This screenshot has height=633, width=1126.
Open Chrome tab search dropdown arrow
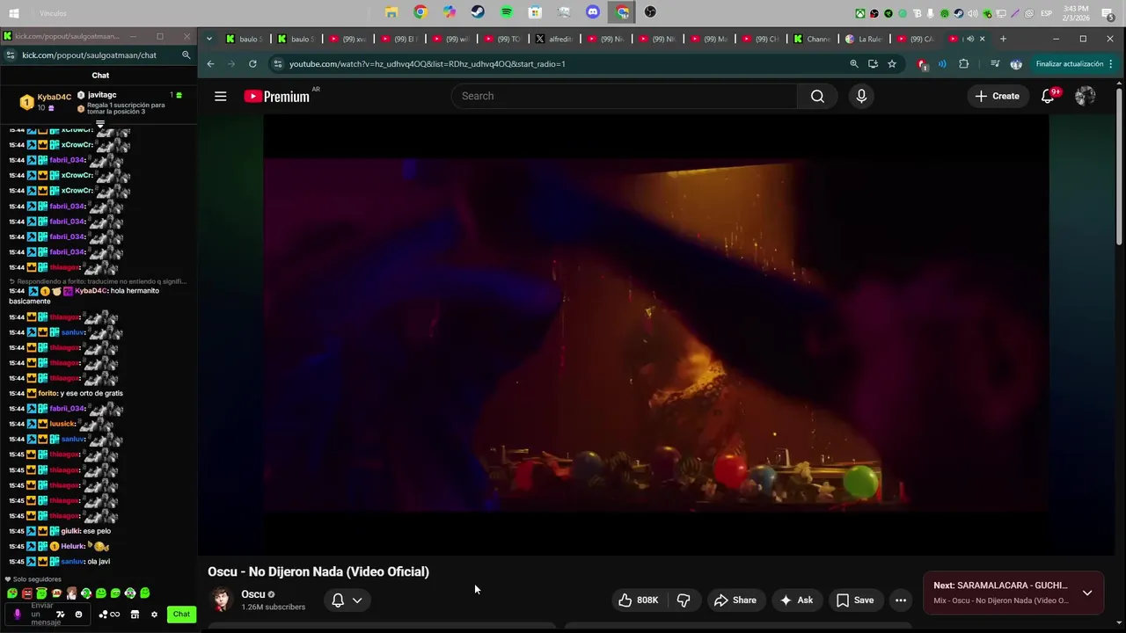coord(208,39)
